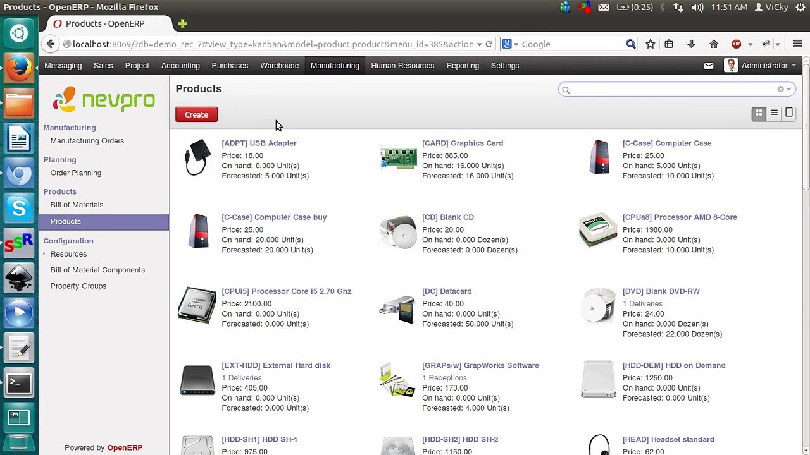Open Firefox hamburger menu

(x=797, y=44)
